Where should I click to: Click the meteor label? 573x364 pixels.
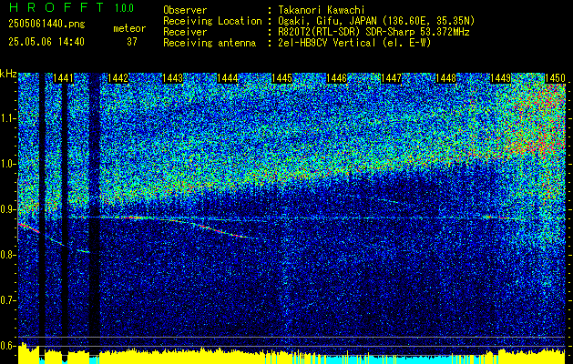(129, 28)
